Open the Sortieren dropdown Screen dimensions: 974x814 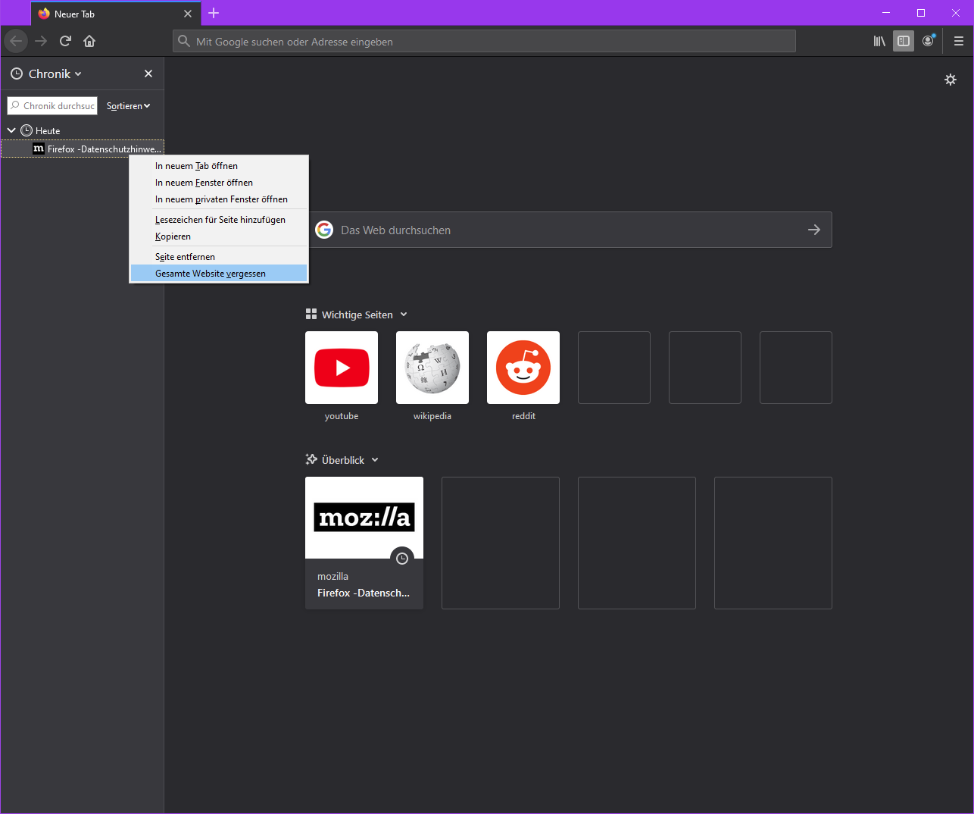coord(129,106)
